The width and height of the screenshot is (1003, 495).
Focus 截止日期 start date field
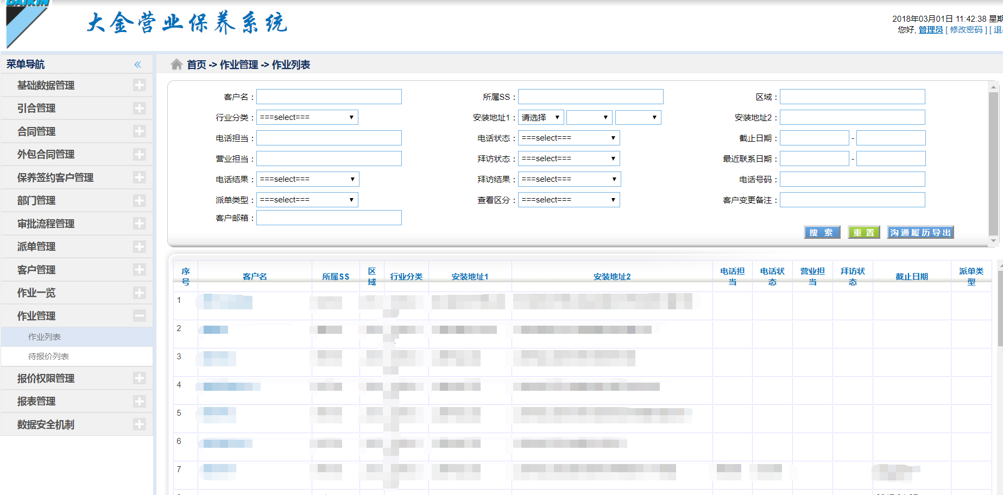(x=815, y=138)
